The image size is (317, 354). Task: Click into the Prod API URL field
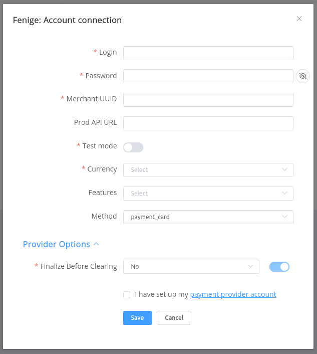tap(208, 123)
